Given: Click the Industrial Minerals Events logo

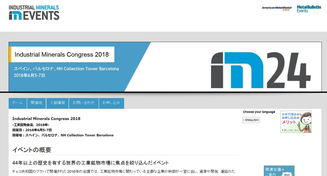Looking at the screenshot, I should click(x=34, y=13).
